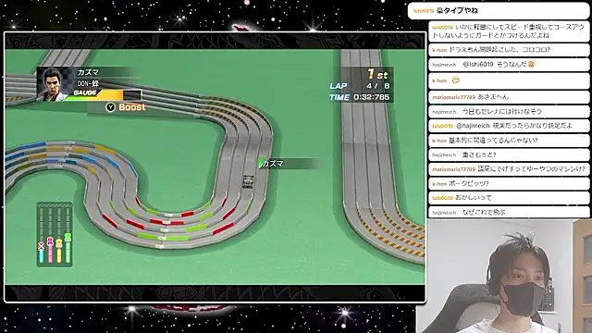Click k-hon's message 基本的に

point(509,141)
